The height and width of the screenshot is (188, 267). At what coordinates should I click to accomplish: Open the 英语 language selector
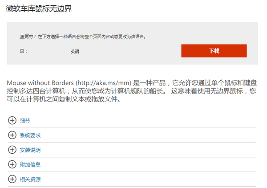point(75,52)
